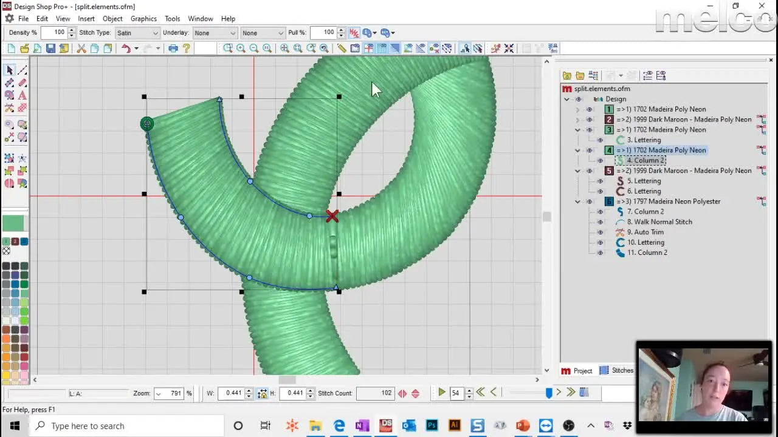778x437 pixels.
Task: Hide the 4. Column 2 element
Action: (600, 160)
